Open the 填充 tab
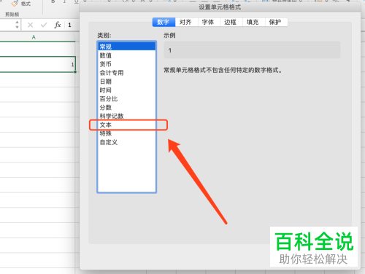 tap(253, 22)
